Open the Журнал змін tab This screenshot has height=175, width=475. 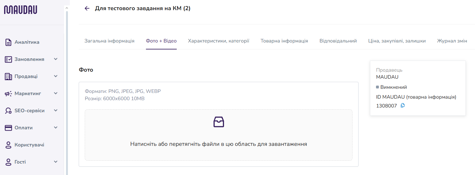452,41
